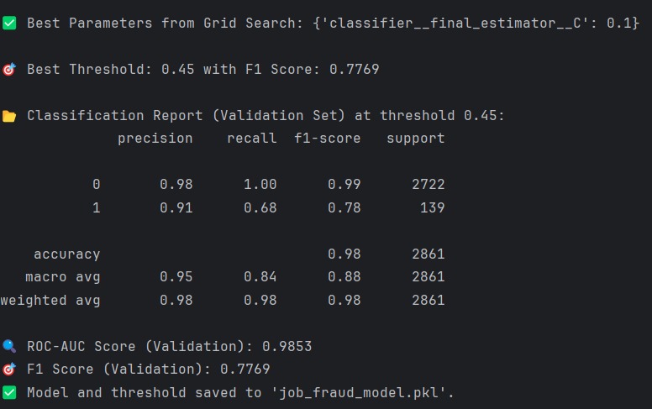
Task: Click the 'precision' column header
Action: click(155, 139)
